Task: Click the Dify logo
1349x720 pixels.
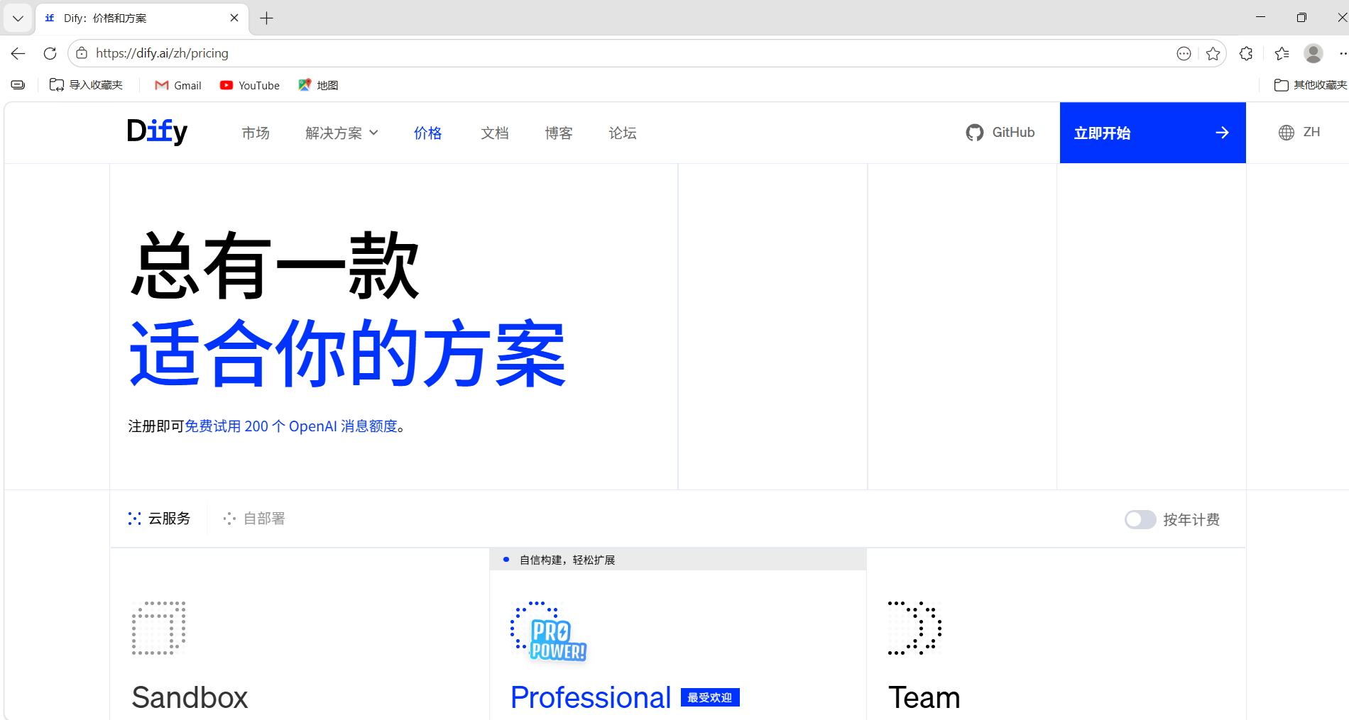Action: (x=157, y=132)
